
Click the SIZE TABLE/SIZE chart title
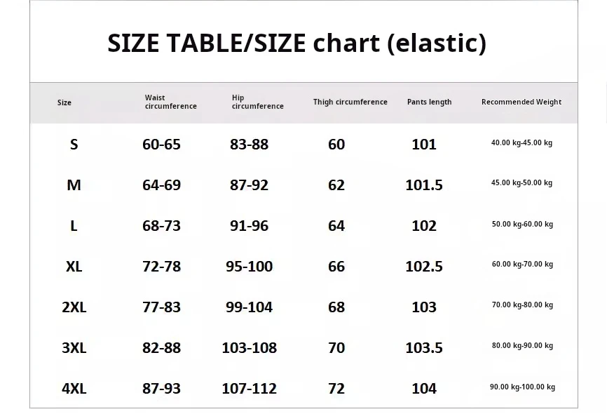tap(296, 44)
